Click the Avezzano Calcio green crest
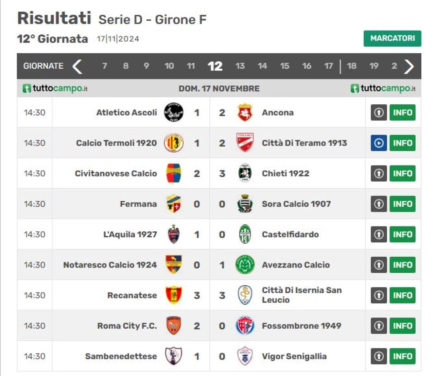435x376 pixels. [245, 264]
